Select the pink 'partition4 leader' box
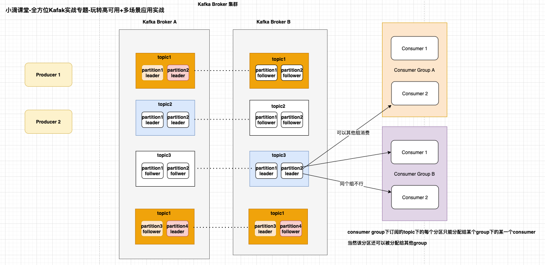The height and width of the screenshot is (265, 545). coord(177,229)
